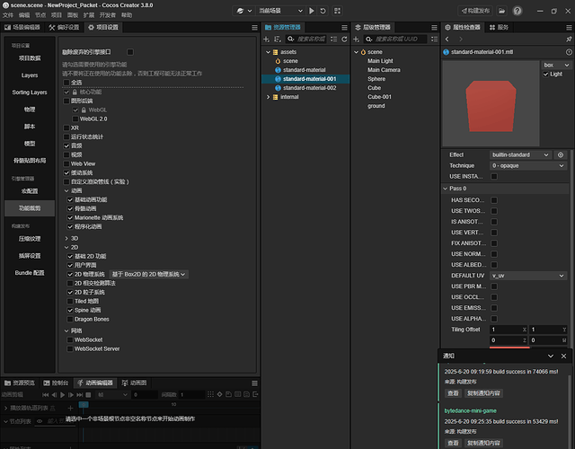This screenshot has height=449, width=575.
Task: Toggle the Light checkbox in material preview
Action: coord(545,74)
